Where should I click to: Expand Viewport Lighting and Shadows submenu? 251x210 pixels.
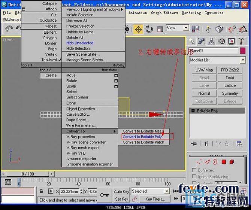pyautogui.click(x=93, y=9)
